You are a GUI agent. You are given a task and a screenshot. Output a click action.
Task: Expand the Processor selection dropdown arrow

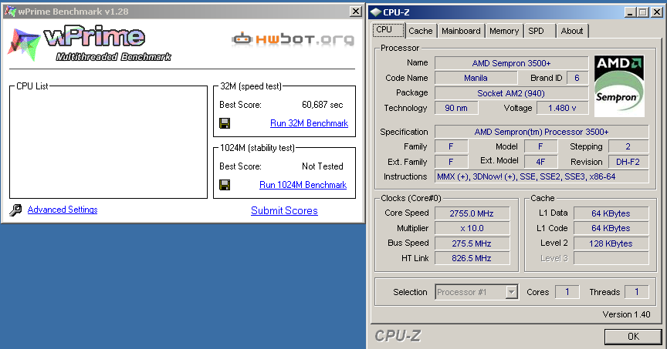tap(511, 292)
